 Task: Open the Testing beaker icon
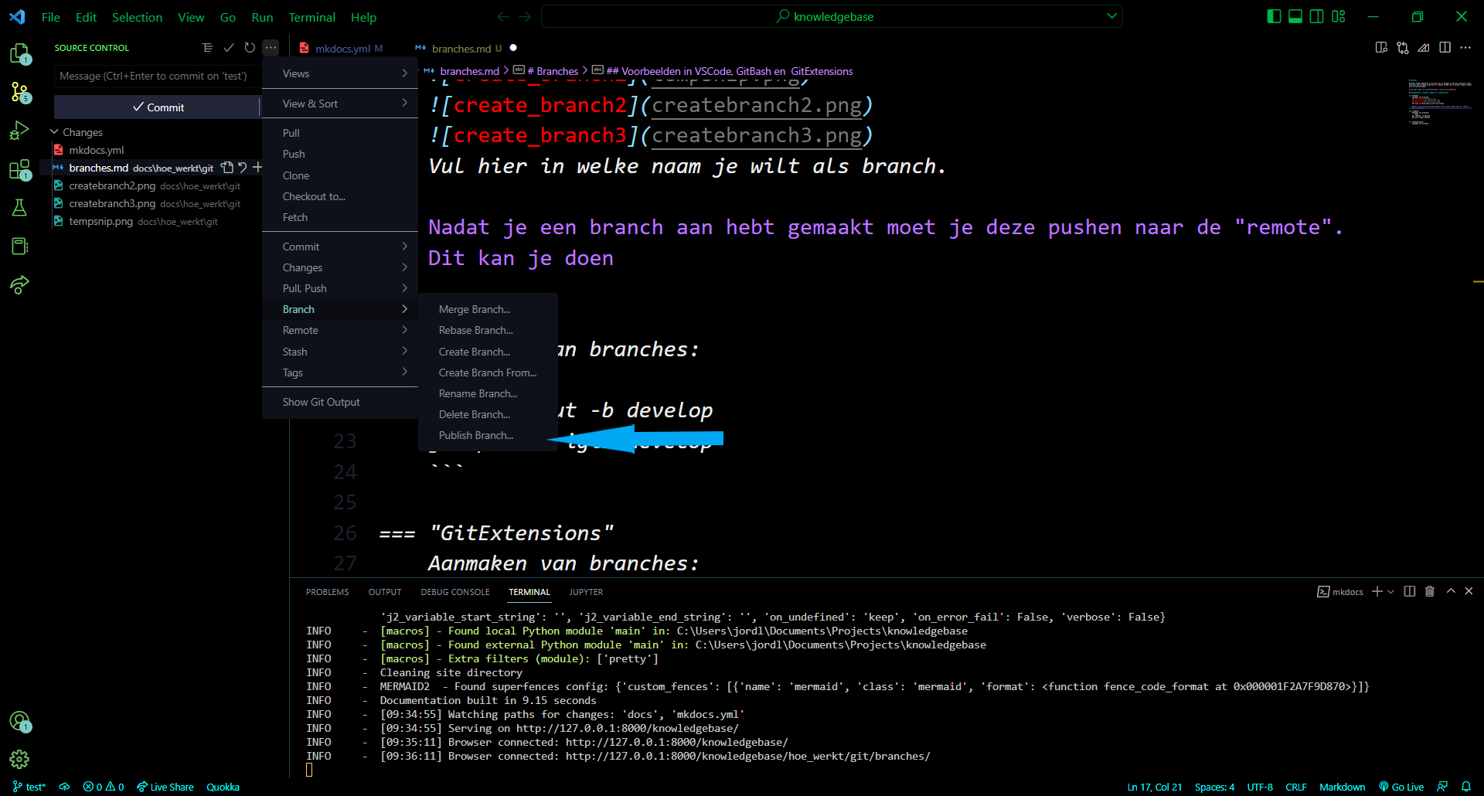pyautogui.click(x=19, y=207)
